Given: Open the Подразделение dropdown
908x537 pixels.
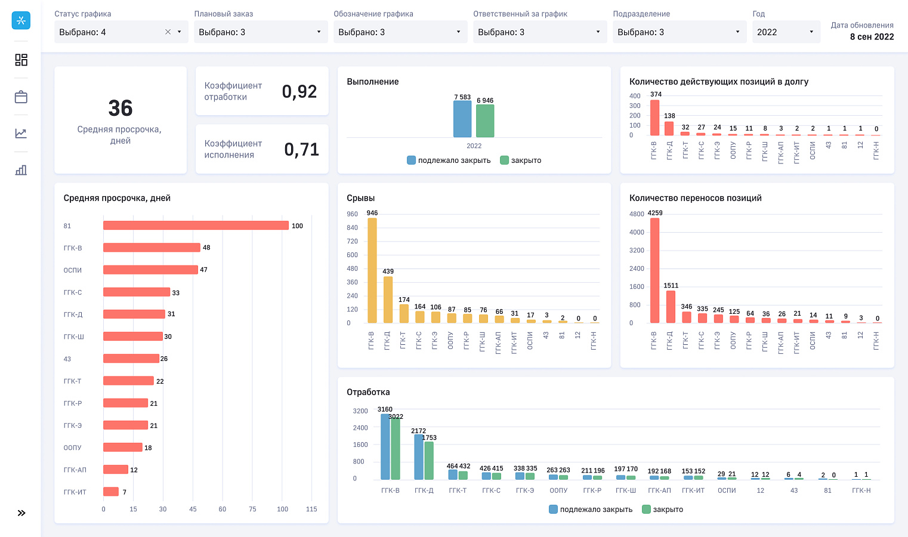Looking at the screenshot, I should pyautogui.click(x=680, y=32).
